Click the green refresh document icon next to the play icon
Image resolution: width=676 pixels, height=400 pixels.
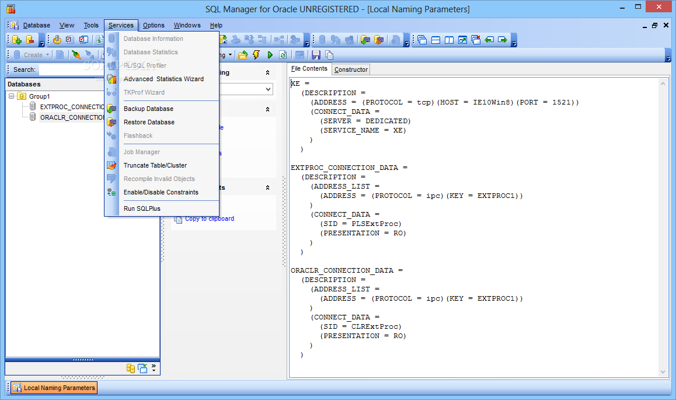(x=283, y=55)
